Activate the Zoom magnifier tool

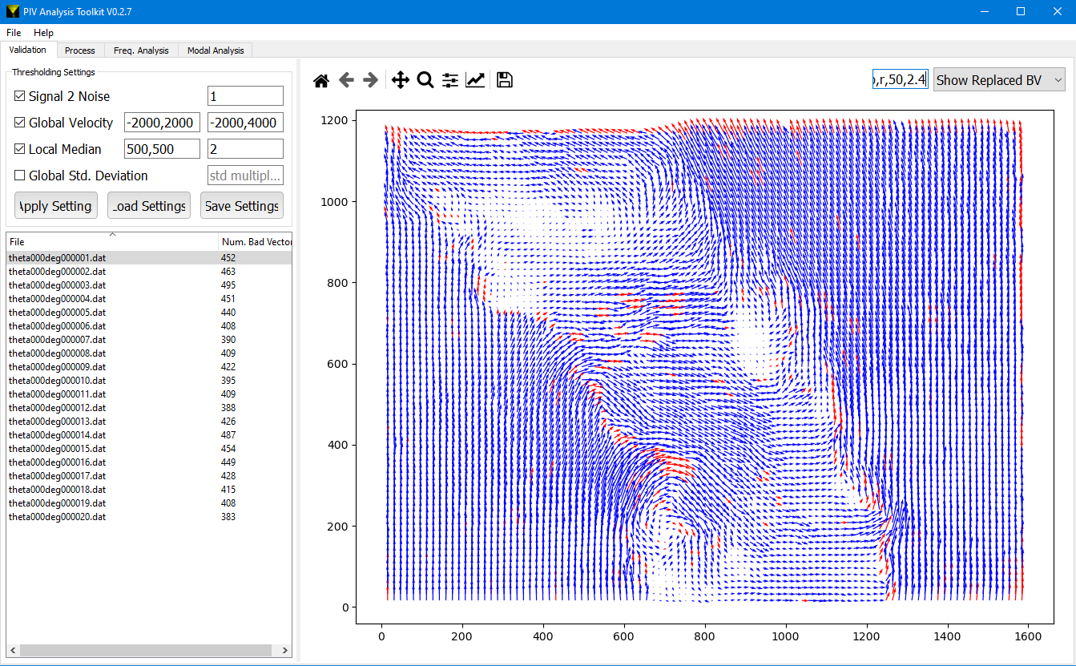tap(425, 80)
